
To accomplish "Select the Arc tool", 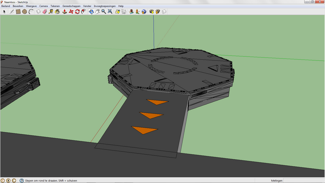I will (31, 12).
